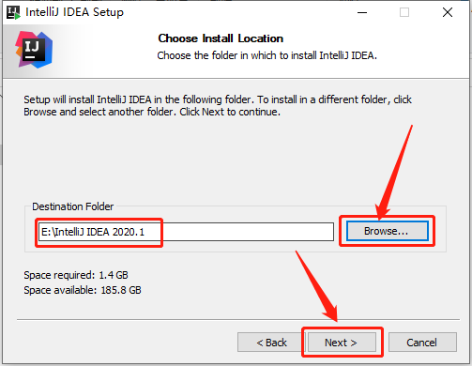Screen dimensions: 472x366
Task: Go to previous step with < Back
Action: click(271, 343)
